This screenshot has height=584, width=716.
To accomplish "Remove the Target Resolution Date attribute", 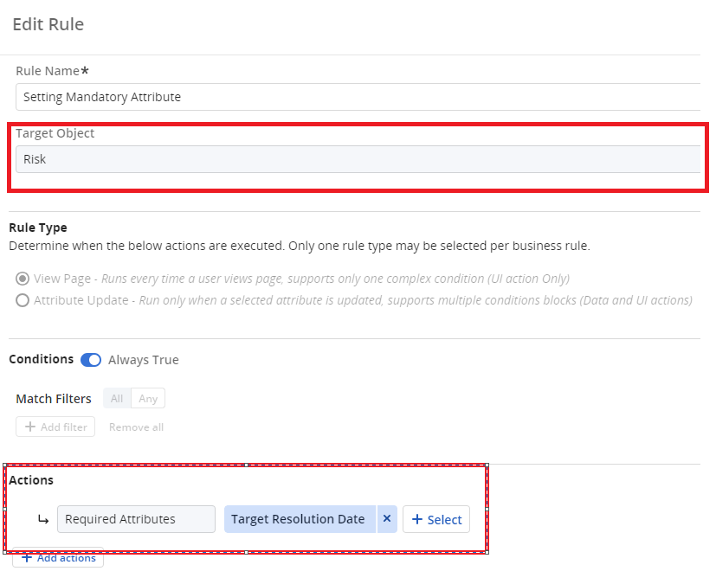I will coord(387,519).
